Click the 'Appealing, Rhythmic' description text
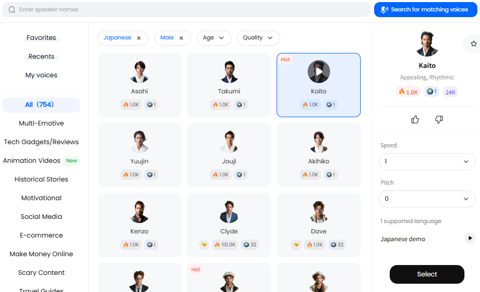The width and height of the screenshot is (480, 292). click(427, 77)
